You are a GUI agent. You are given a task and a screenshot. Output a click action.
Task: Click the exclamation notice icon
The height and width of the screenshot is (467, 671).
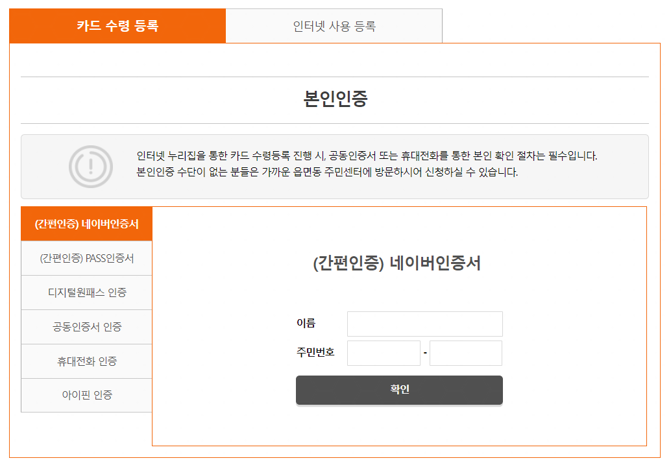[x=91, y=166]
